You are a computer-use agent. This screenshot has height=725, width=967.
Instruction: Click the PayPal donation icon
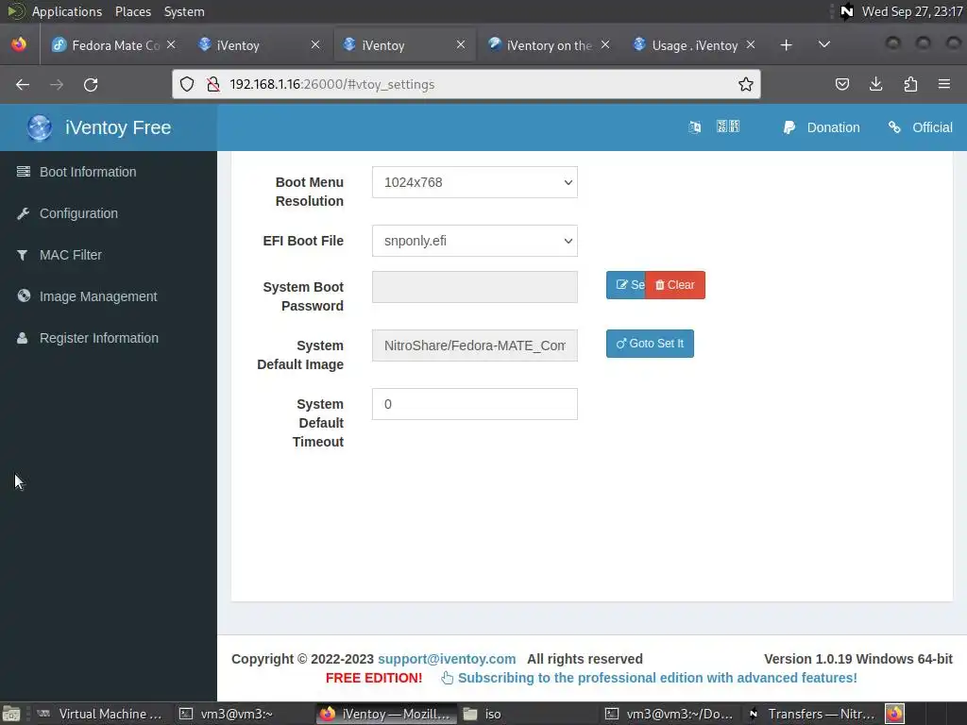coord(789,127)
